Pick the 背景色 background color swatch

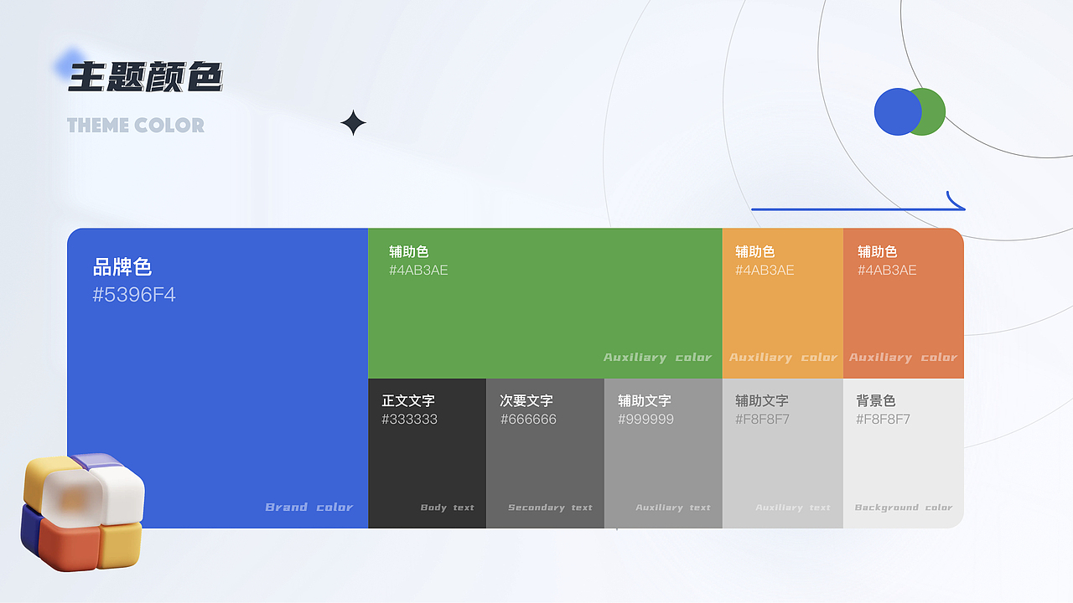point(904,453)
